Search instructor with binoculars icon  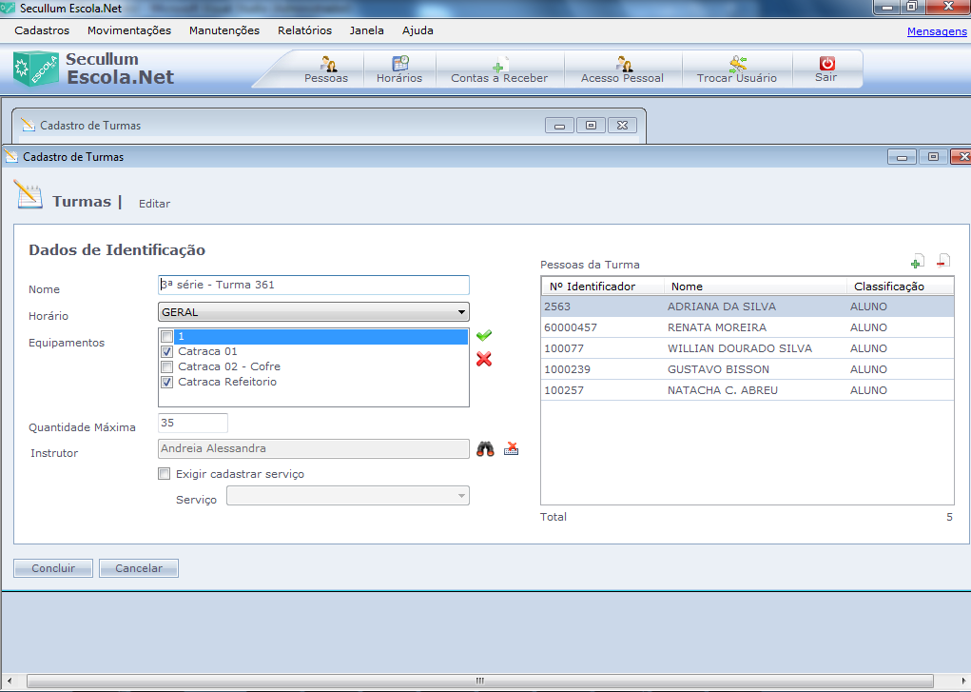[485, 449]
